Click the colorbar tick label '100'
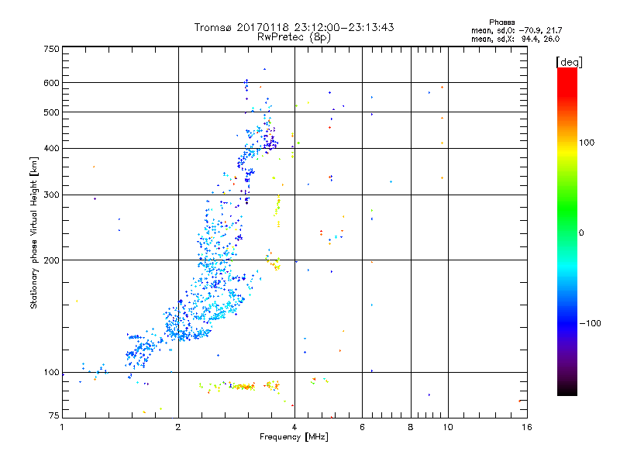 [587, 143]
